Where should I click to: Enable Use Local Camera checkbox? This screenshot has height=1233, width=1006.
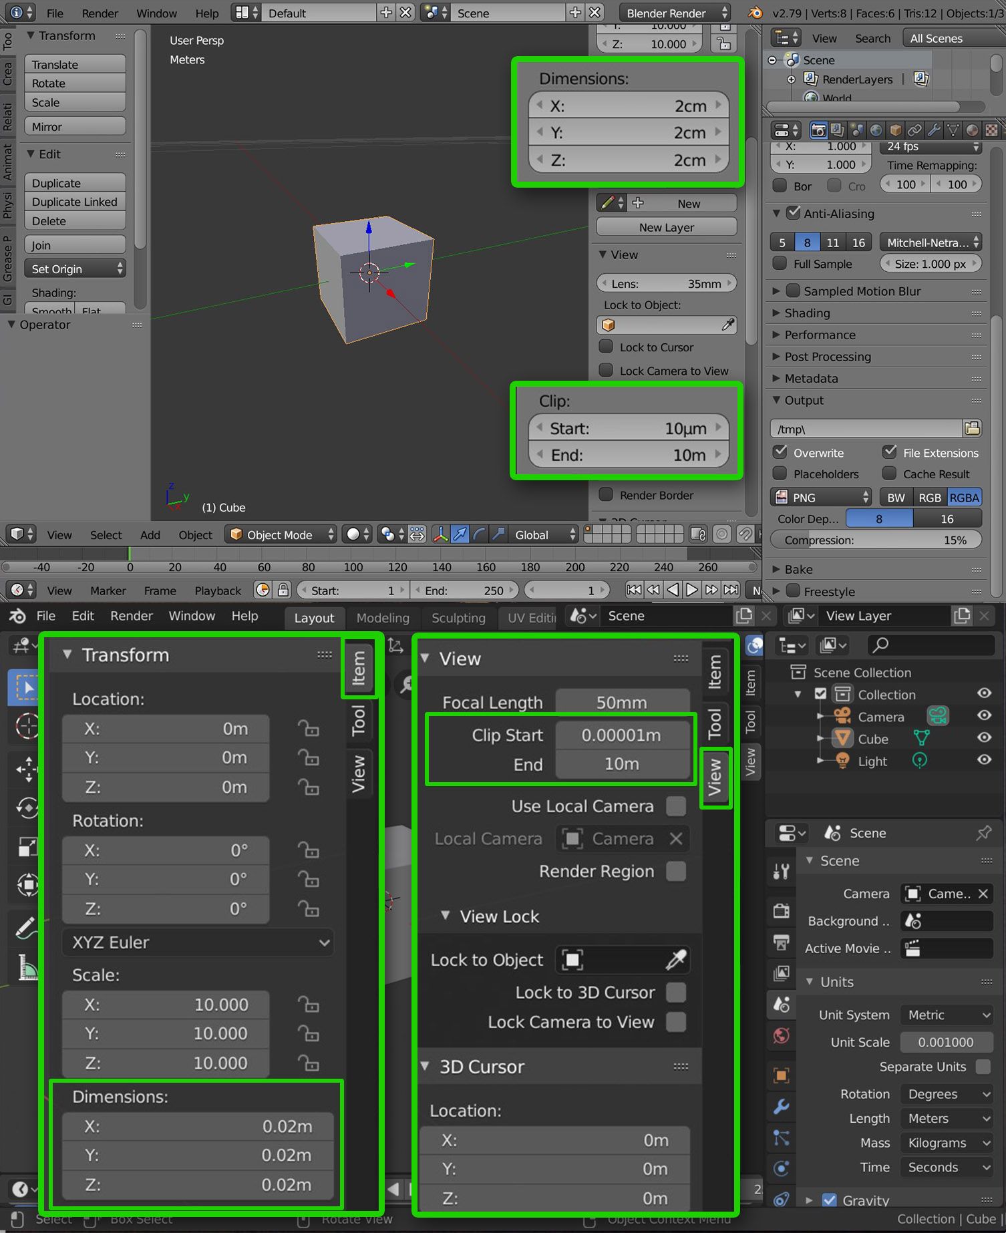coord(676,806)
